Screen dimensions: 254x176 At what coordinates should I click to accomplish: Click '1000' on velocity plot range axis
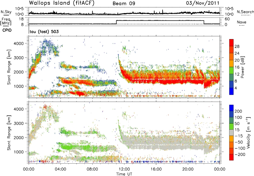[19, 152]
